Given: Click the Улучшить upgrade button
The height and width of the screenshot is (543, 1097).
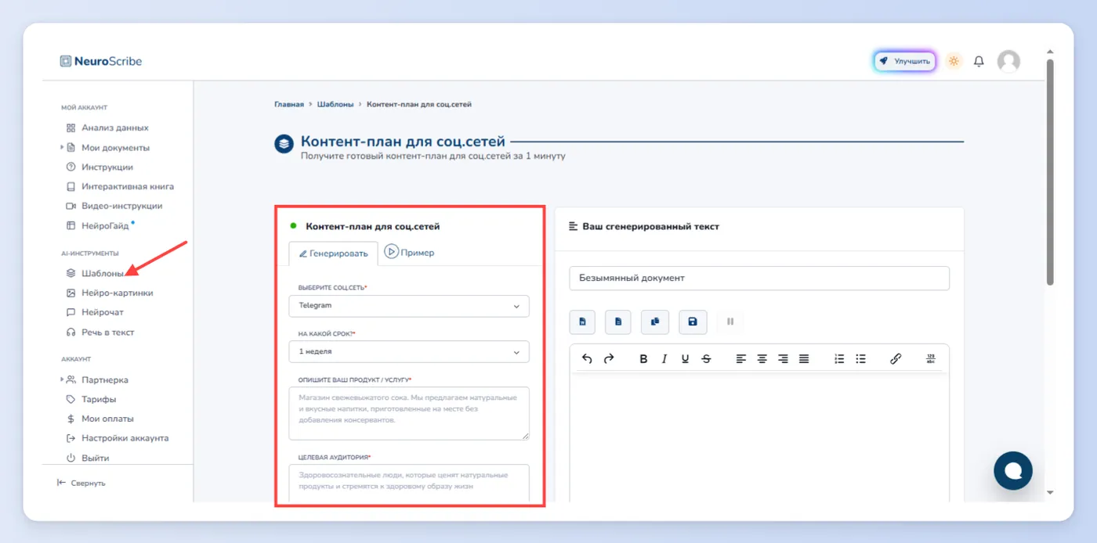Looking at the screenshot, I should click(905, 61).
